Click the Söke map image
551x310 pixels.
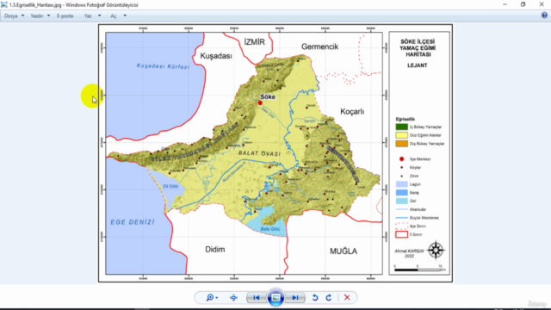(x=275, y=153)
